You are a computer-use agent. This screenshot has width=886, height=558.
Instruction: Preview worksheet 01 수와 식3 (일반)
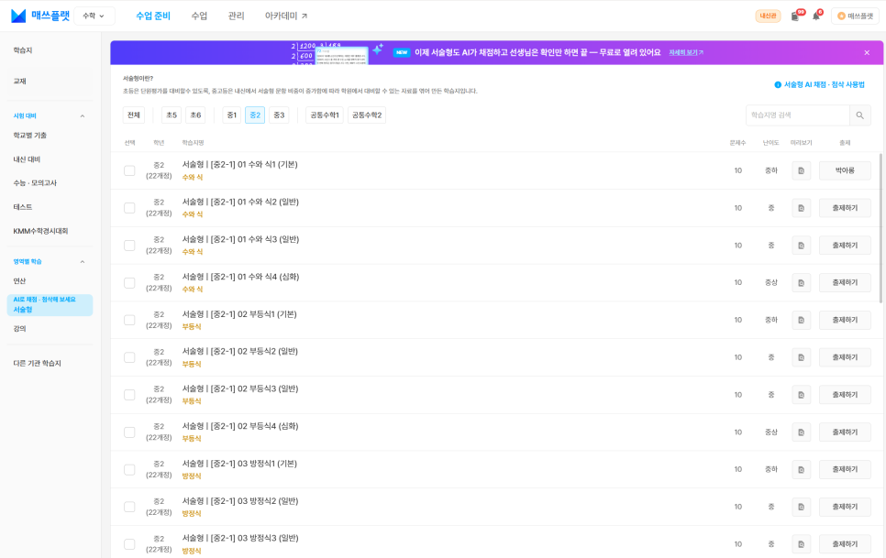pos(802,246)
